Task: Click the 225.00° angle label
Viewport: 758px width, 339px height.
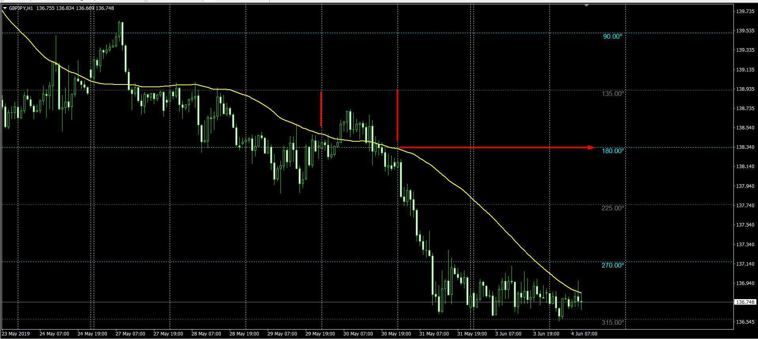Action: point(612,208)
